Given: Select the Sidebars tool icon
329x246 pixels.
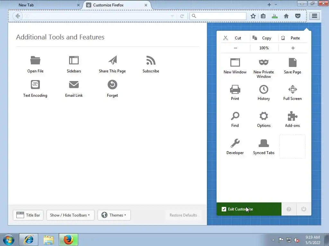Looking at the screenshot, I should pos(74,60).
